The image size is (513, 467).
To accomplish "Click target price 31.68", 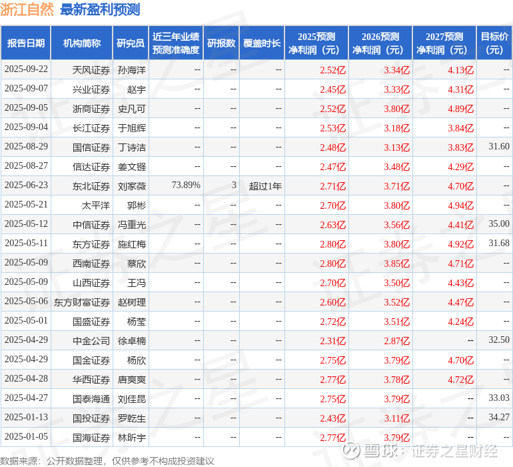I will (499, 243).
